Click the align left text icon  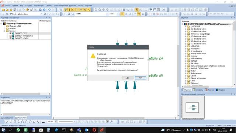click(x=122, y=14)
